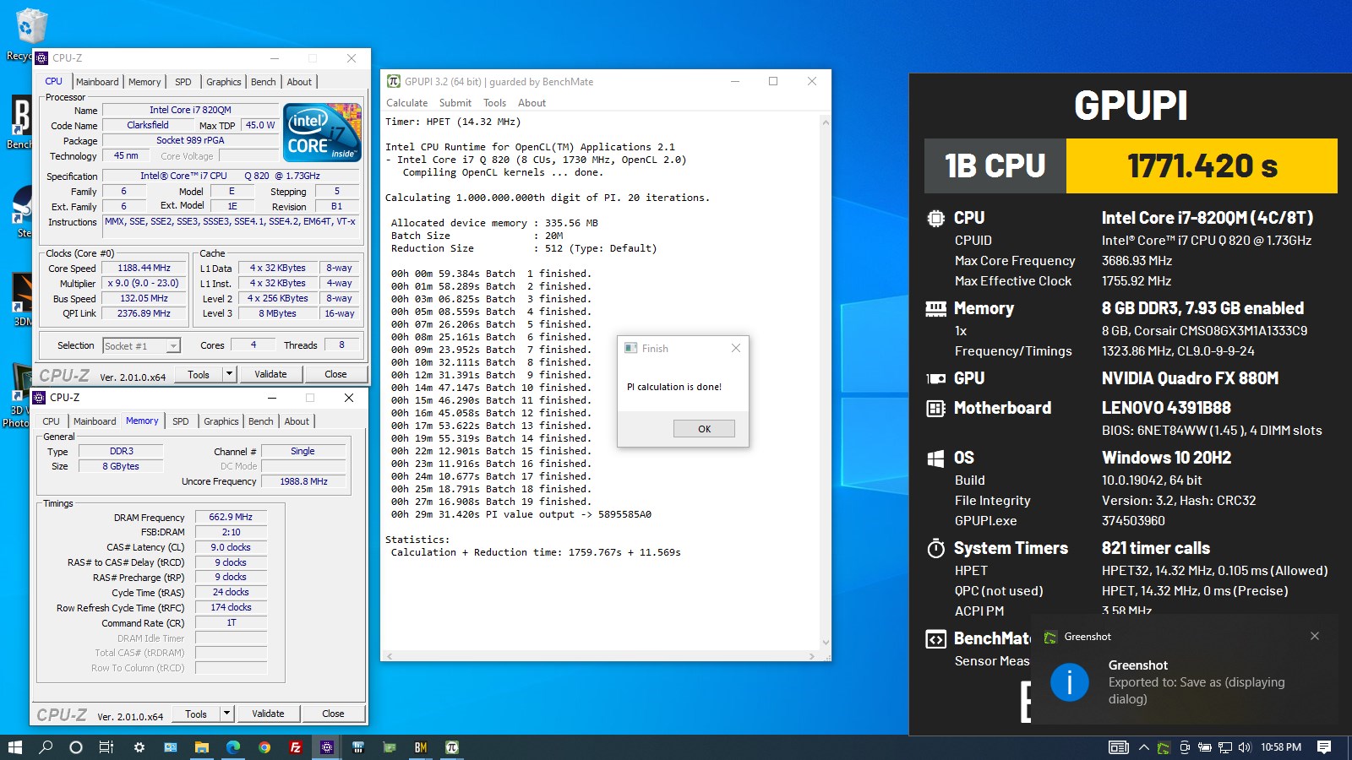Click Validate button in lower CPU-Z
The height and width of the screenshot is (760, 1352).
[x=268, y=714]
